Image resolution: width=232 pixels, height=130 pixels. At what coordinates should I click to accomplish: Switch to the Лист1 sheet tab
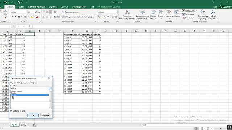point(14,125)
